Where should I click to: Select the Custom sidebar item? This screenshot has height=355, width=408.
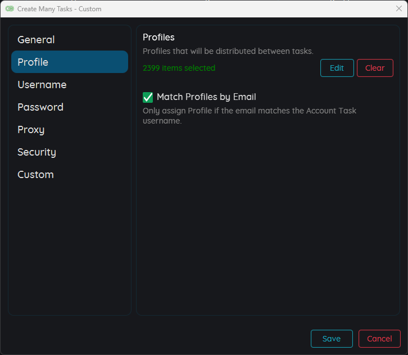coord(35,175)
